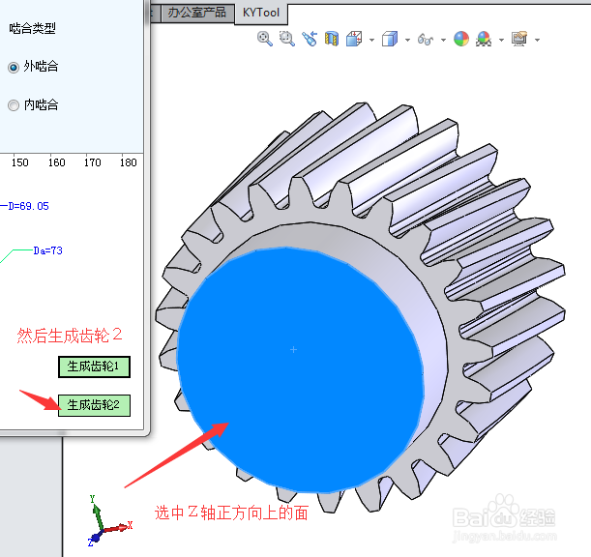The height and width of the screenshot is (557, 591).
Task: Click the View Orientation cube icon
Action: [x=354, y=39]
